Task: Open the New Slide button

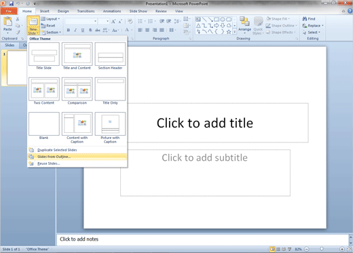Action: [33, 26]
